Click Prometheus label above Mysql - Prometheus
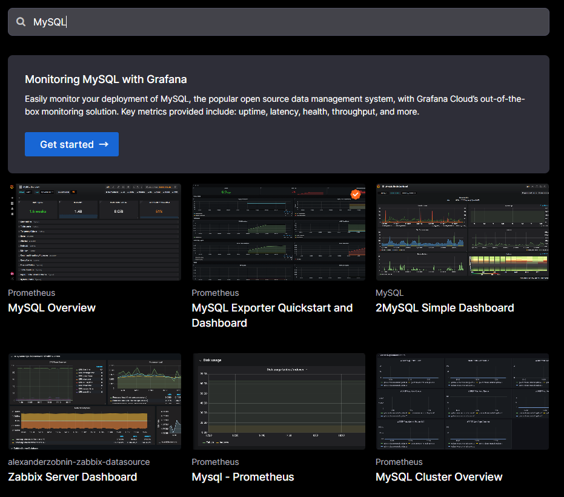Screen dimensions: 564x497 click(215, 462)
